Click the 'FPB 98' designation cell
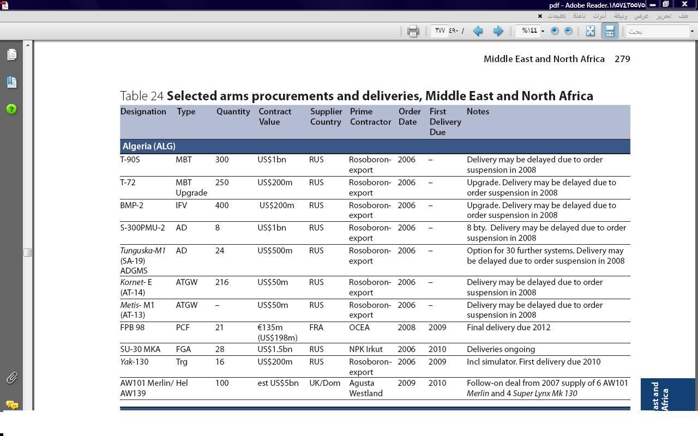This screenshot has width=698, height=436. click(133, 328)
